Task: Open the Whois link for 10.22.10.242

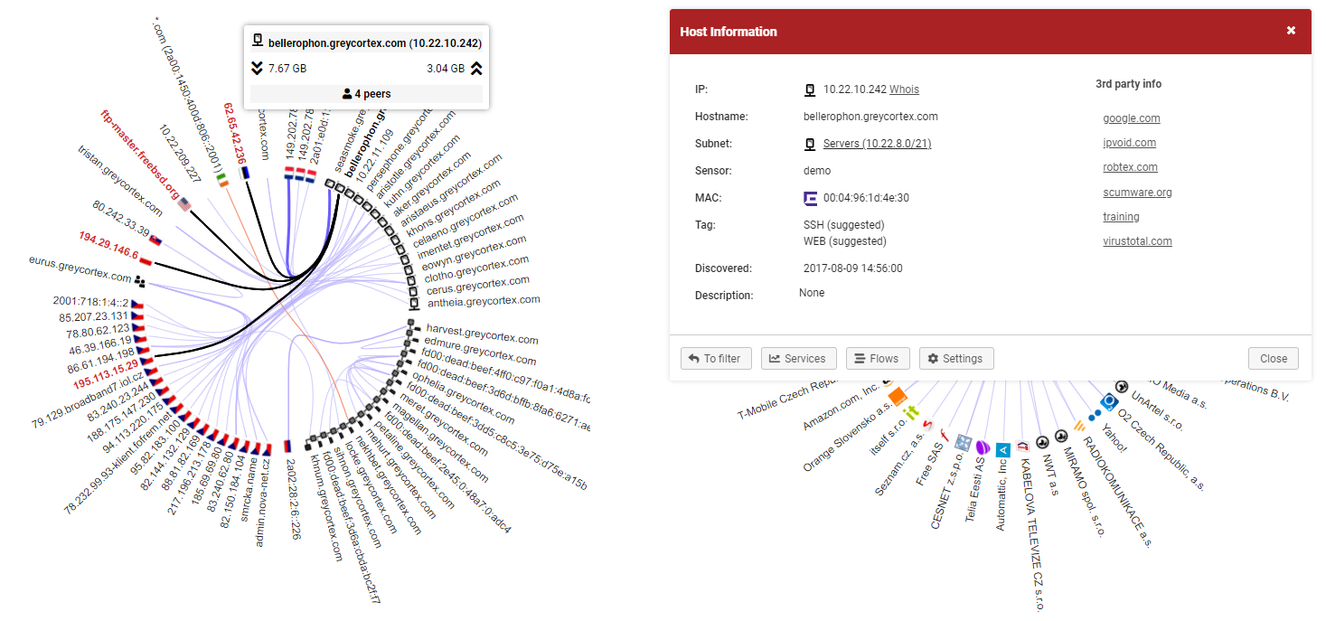Action: pyautogui.click(x=904, y=89)
